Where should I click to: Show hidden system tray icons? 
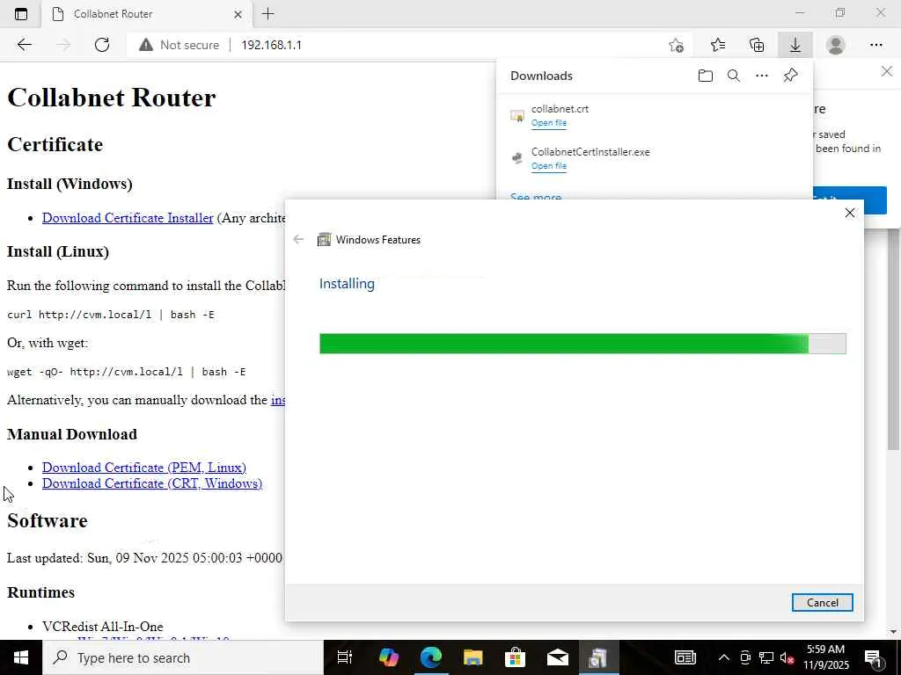pyautogui.click(x=724, y=657)
